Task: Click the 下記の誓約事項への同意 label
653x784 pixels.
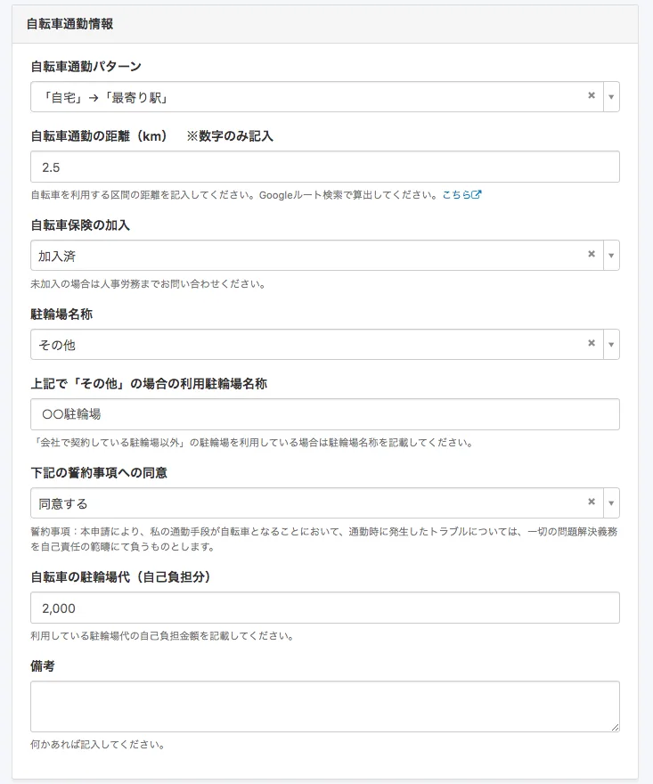Action: tap(99, 472)
